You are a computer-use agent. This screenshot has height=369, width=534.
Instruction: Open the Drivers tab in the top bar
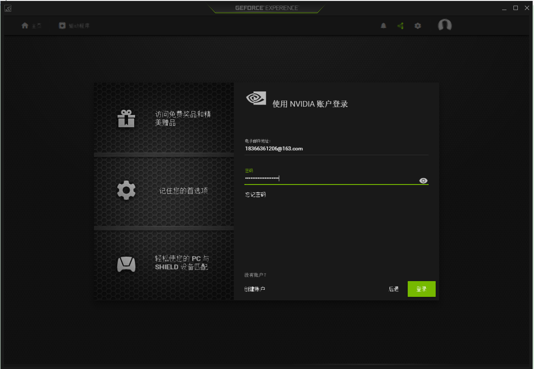[74, 26]
